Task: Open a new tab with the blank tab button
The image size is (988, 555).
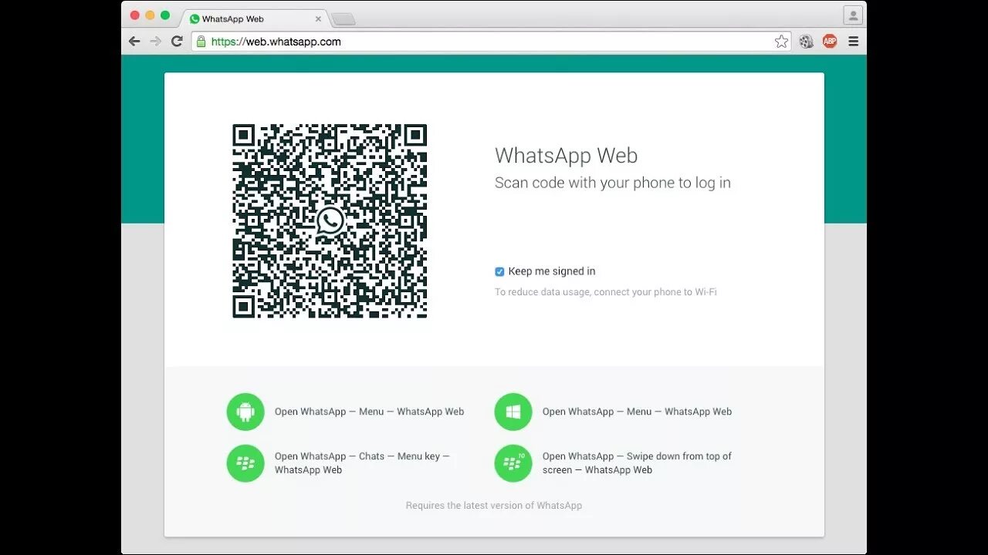Action: click(343, 19)
